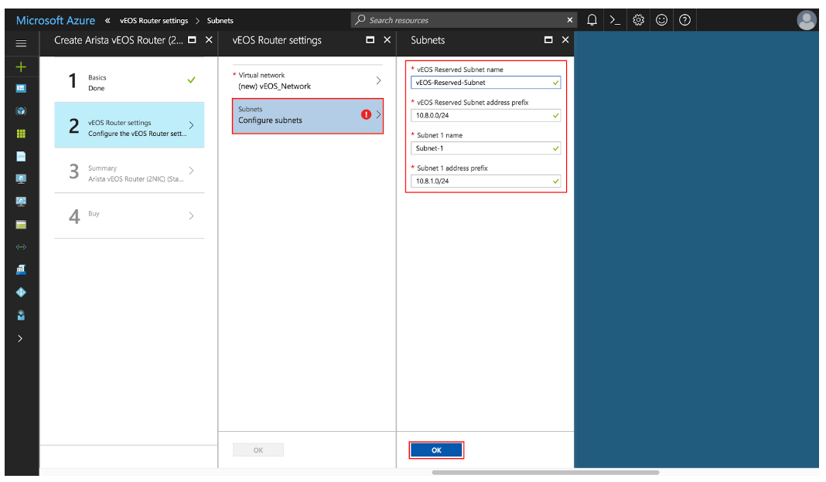This screenshot has width=826, height=482.
Task: Click the Subnets blade title
Action: tap(428, 40)
